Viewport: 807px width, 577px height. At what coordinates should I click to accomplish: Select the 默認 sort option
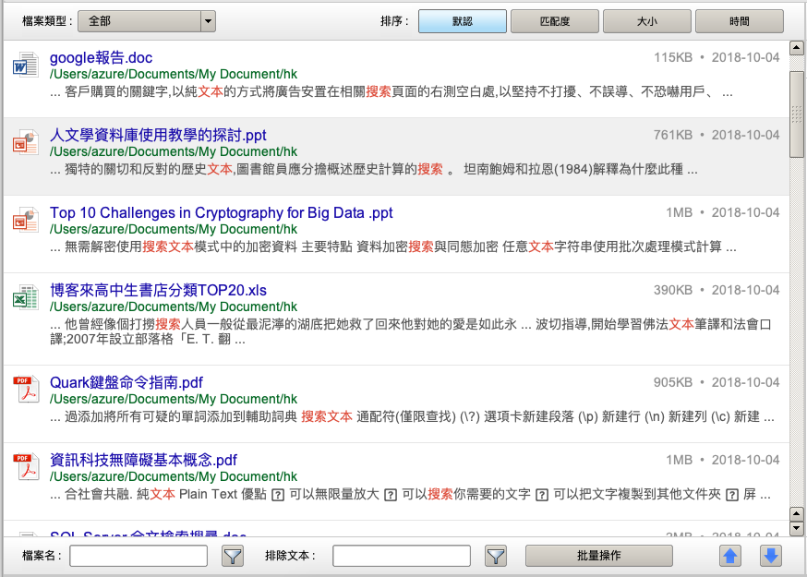tap(462, 20)
